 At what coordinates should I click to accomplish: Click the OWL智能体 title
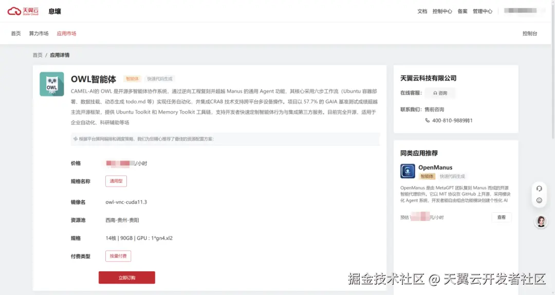[x=94, y=79]
